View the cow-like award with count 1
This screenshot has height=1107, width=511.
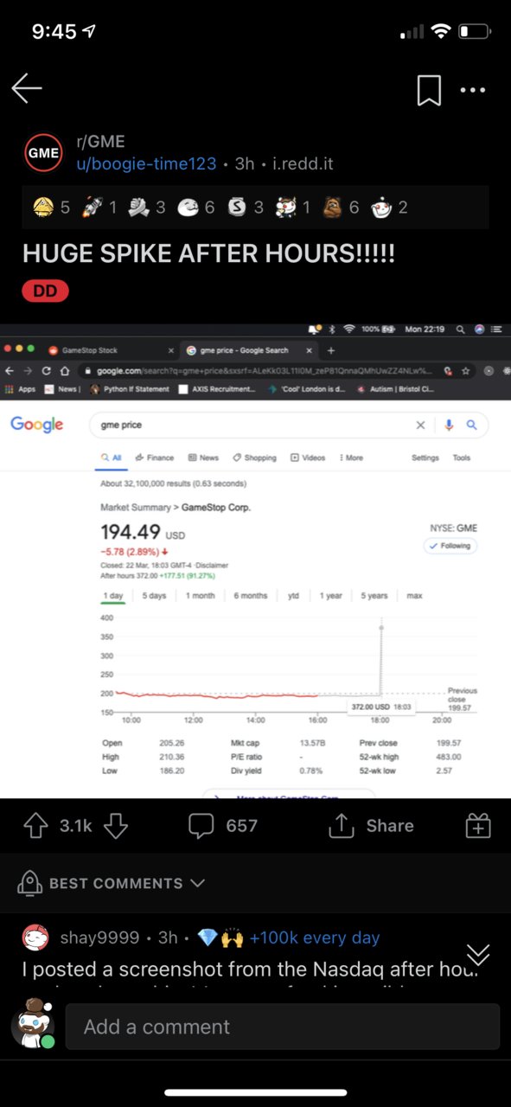pos(284,207)
